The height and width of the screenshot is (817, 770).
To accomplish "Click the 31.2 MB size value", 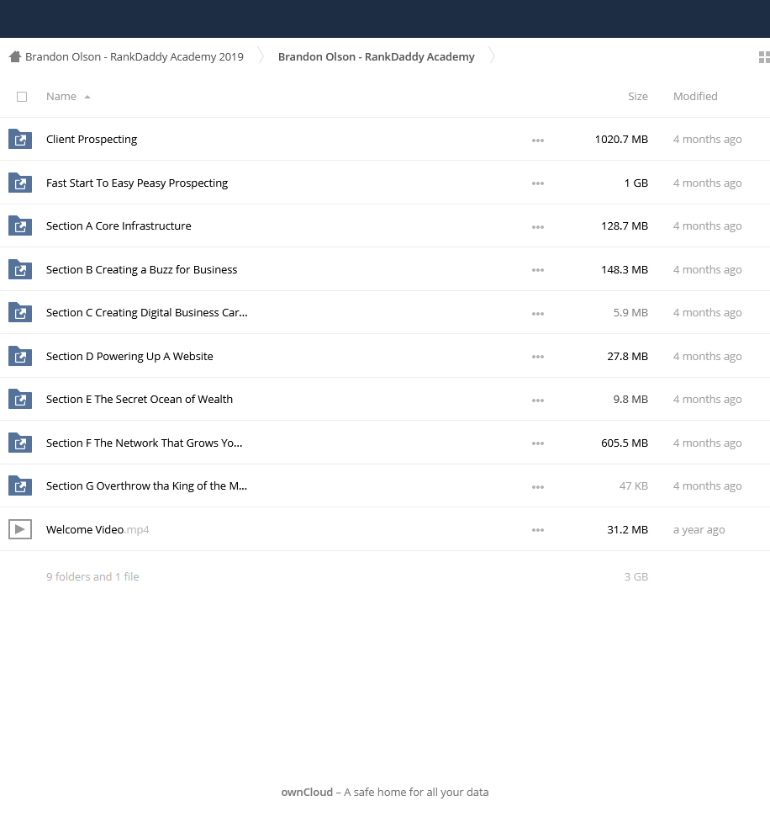I will (x=627, y=529).
